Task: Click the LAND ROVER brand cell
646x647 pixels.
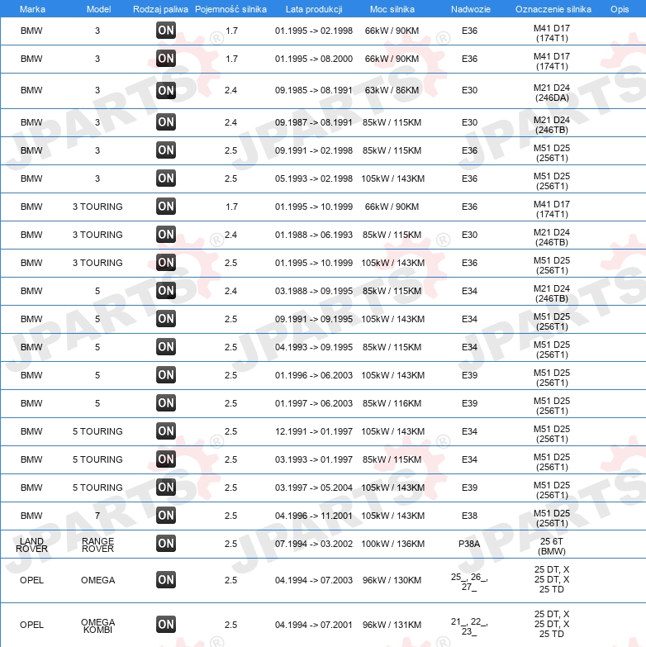Action: tap(31, 545)
